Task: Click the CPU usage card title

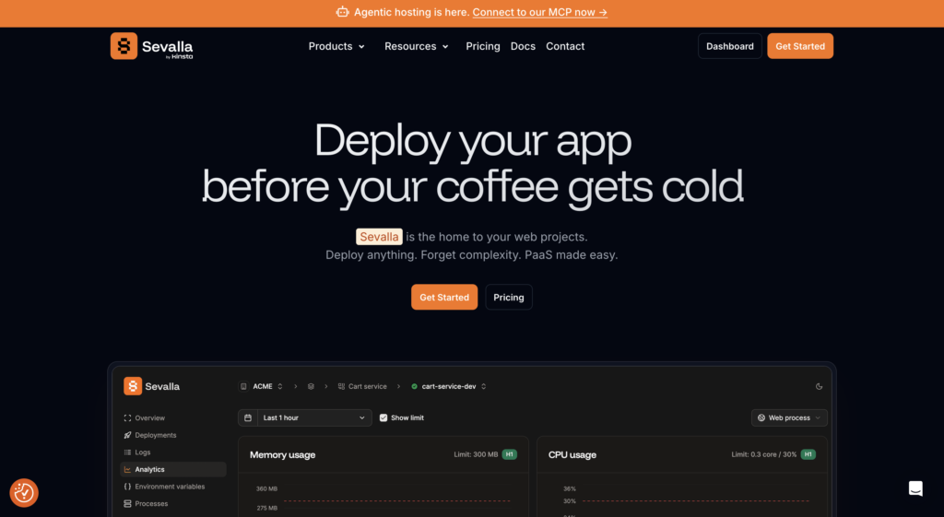Action: [572, 455]
